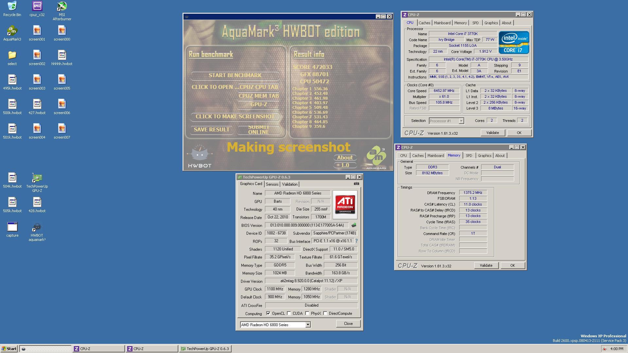Open Graphics tab in top CPU-Z window
Viewport: 628px width, 353px height.
491,23
